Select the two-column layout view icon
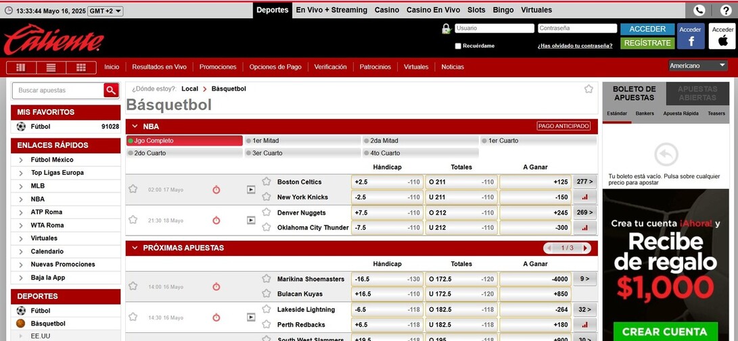This screenshot has width=738, height=341. [x=21, y=68]
